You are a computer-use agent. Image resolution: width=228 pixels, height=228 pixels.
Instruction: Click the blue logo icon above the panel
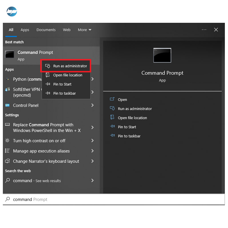click(x=12, y=11)
